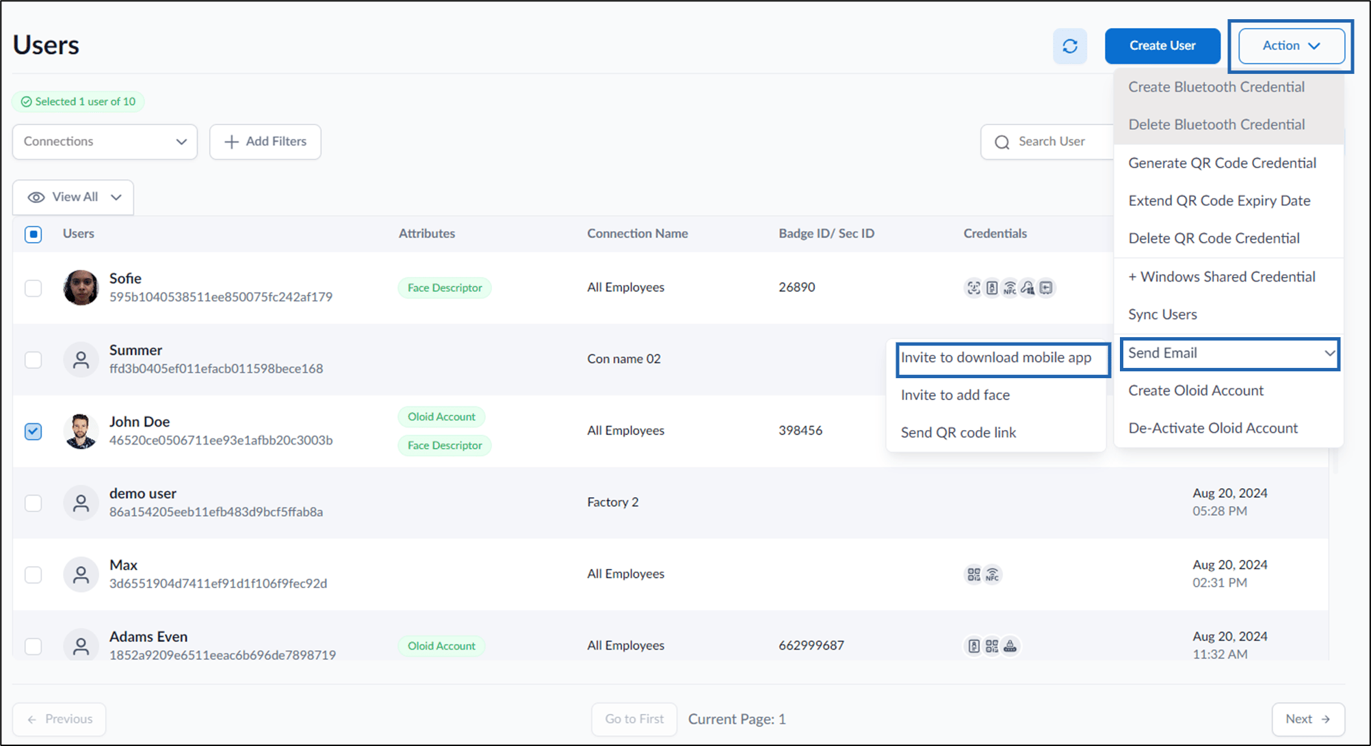This screenshot has width=1371, height=746.
Task: Click the plus icon on Add Filters
Action: pos(232,142)
